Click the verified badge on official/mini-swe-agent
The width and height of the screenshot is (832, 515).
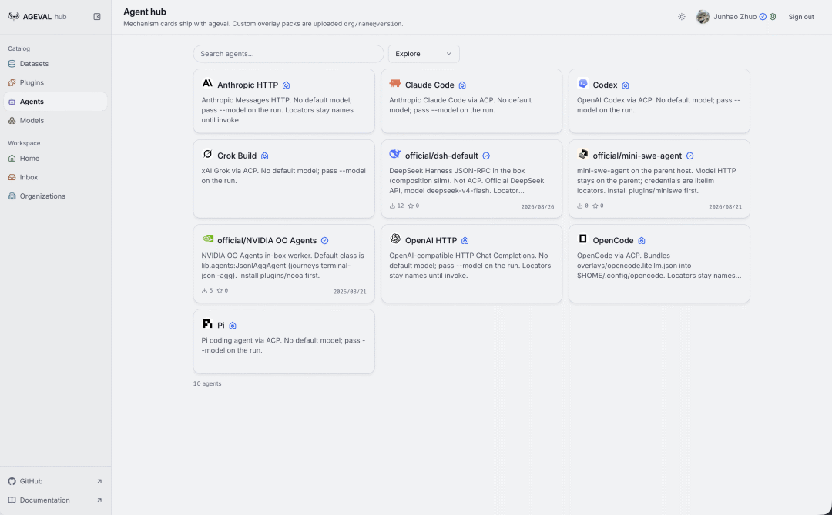point(689,156)
